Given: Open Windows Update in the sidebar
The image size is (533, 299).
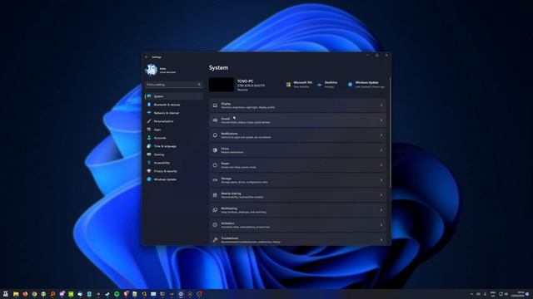Looking at the screenshot, I should point(174,179).
